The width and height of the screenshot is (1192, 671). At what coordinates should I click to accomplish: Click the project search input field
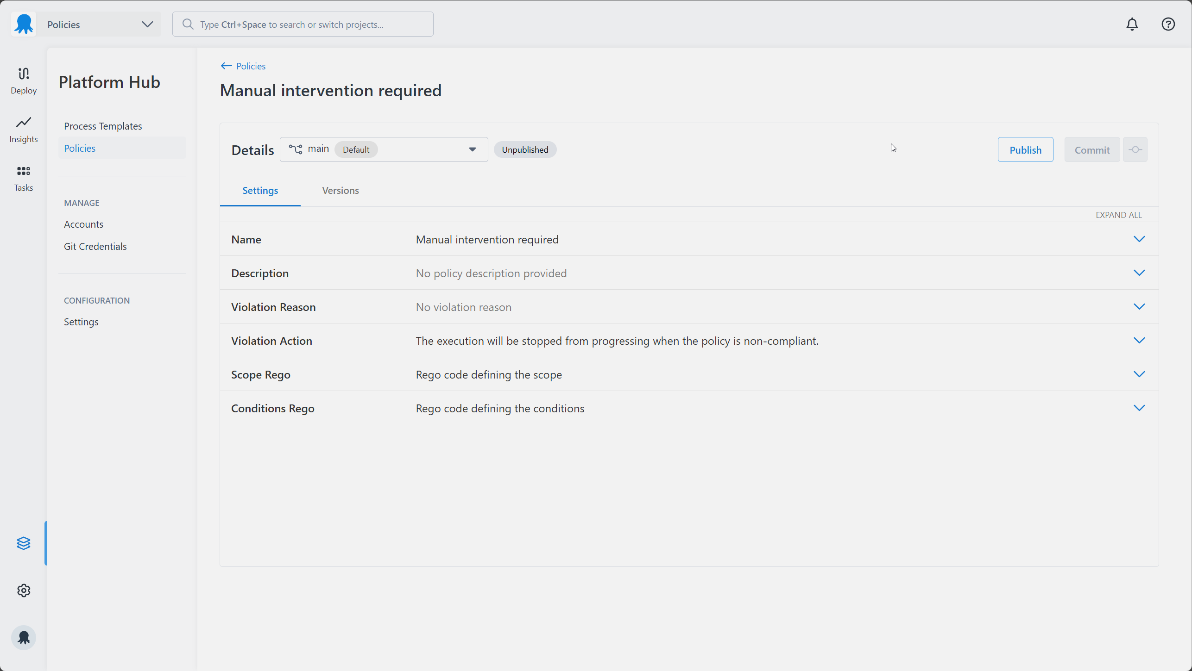pyautogui.click(x=303, y=25)
